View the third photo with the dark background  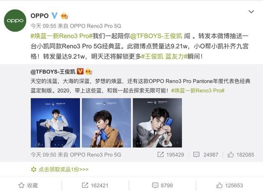[x=157, y=123]
